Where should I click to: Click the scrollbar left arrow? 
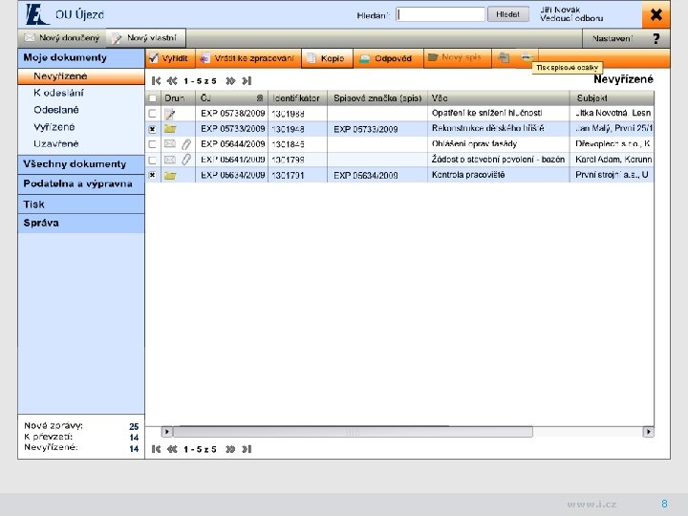coord(166,432)
